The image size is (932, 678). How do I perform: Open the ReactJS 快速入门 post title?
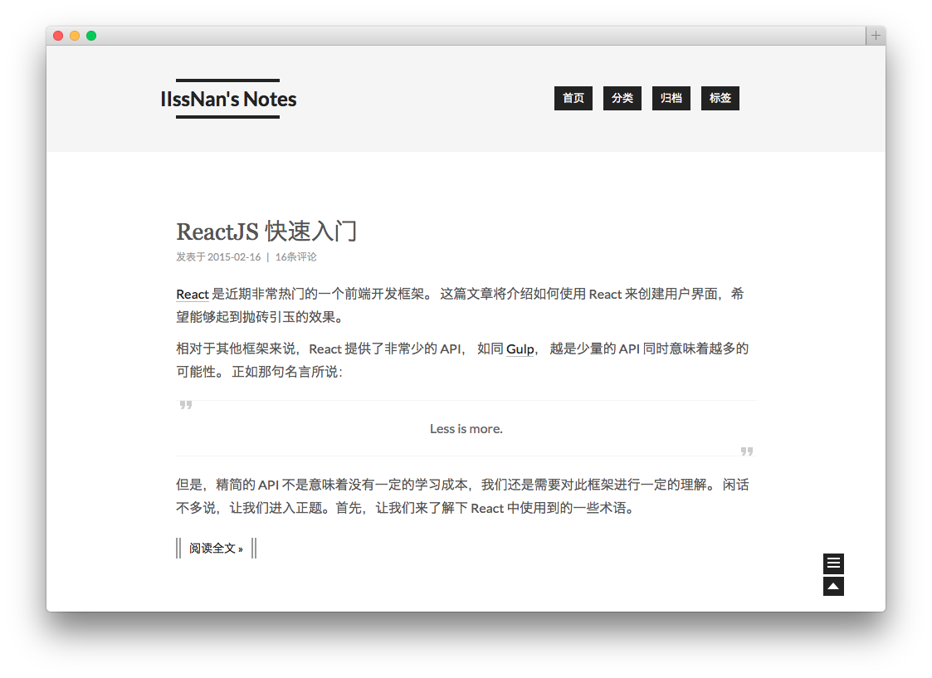(x=266, y=231)
